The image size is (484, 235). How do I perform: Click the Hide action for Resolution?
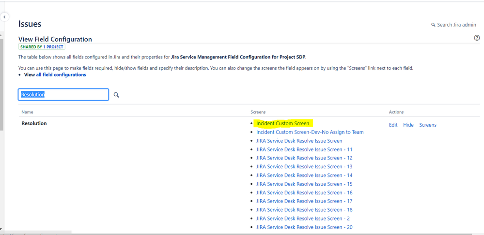click(408, 125)
